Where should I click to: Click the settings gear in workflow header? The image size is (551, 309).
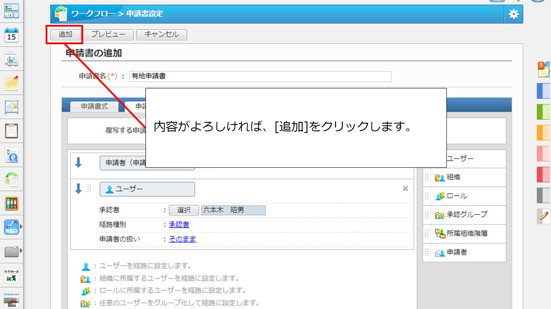[514, 14]
